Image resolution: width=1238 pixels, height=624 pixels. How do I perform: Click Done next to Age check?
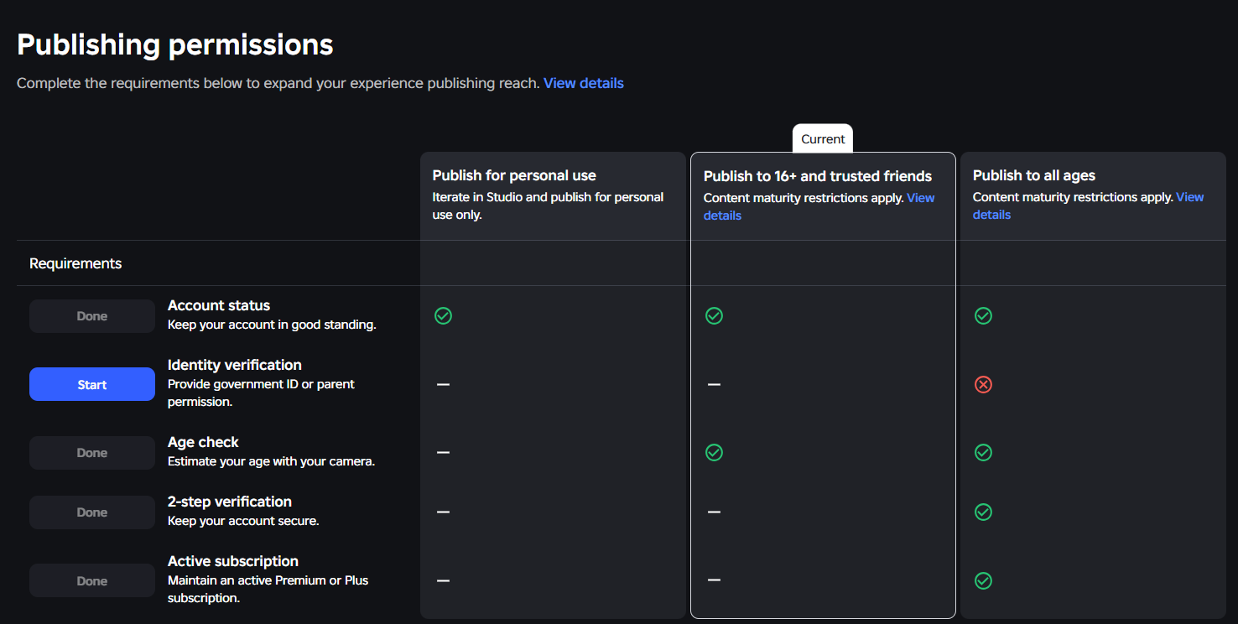91,452
